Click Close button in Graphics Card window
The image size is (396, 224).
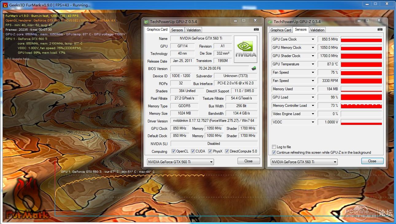click(249, 161)
